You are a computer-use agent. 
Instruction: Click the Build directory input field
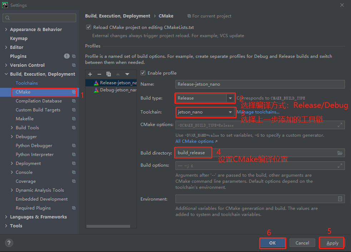260,153
